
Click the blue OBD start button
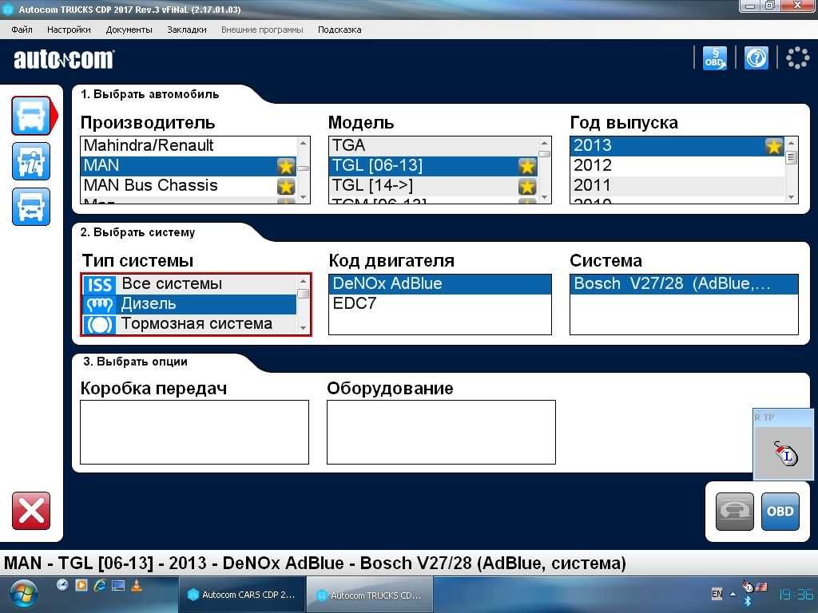780,512
